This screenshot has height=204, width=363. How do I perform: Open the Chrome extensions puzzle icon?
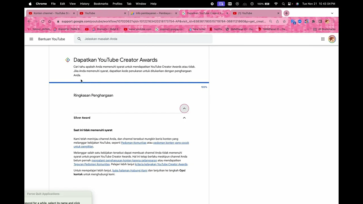[x=313, y=22]
